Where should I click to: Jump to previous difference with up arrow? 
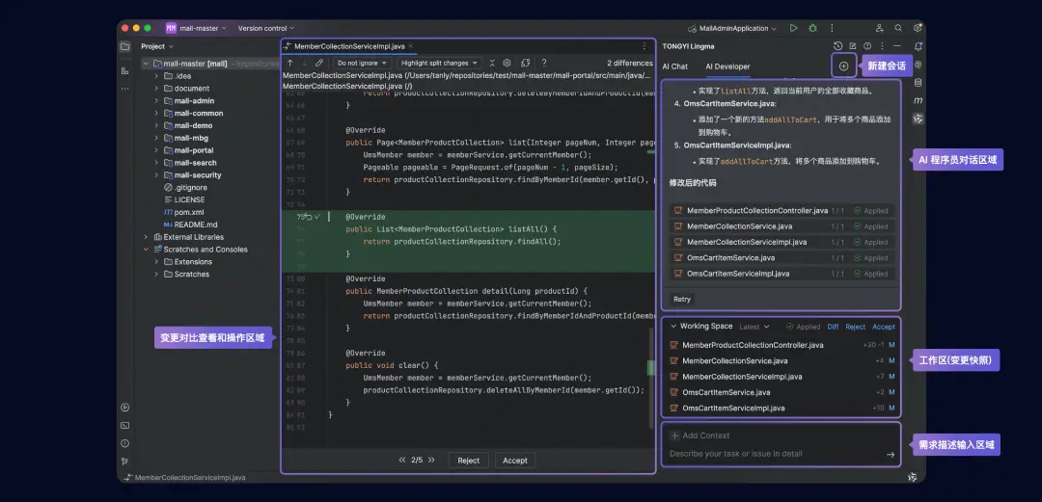[x=290, y=63]
